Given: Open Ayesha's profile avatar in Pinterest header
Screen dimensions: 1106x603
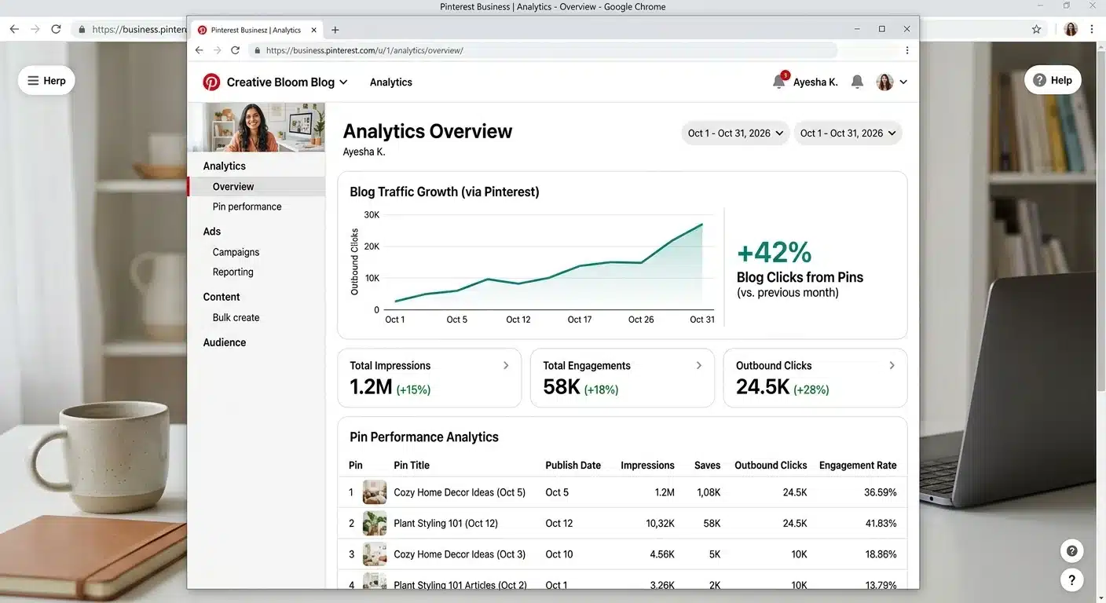Looking at the screenshot, I should (x=885, y=82).
